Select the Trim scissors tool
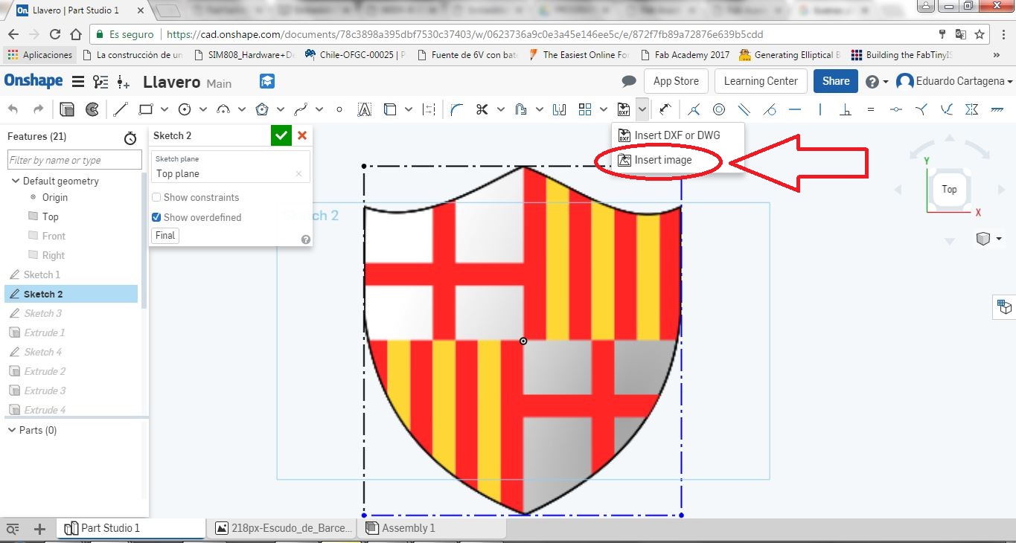Viewport: 1016px width, 543px height. tap(482, 109)
